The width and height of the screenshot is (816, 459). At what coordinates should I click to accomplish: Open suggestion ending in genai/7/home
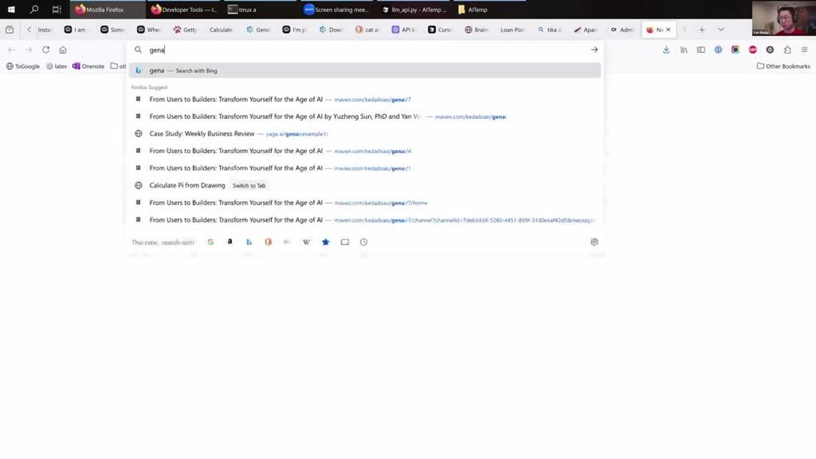365,202
